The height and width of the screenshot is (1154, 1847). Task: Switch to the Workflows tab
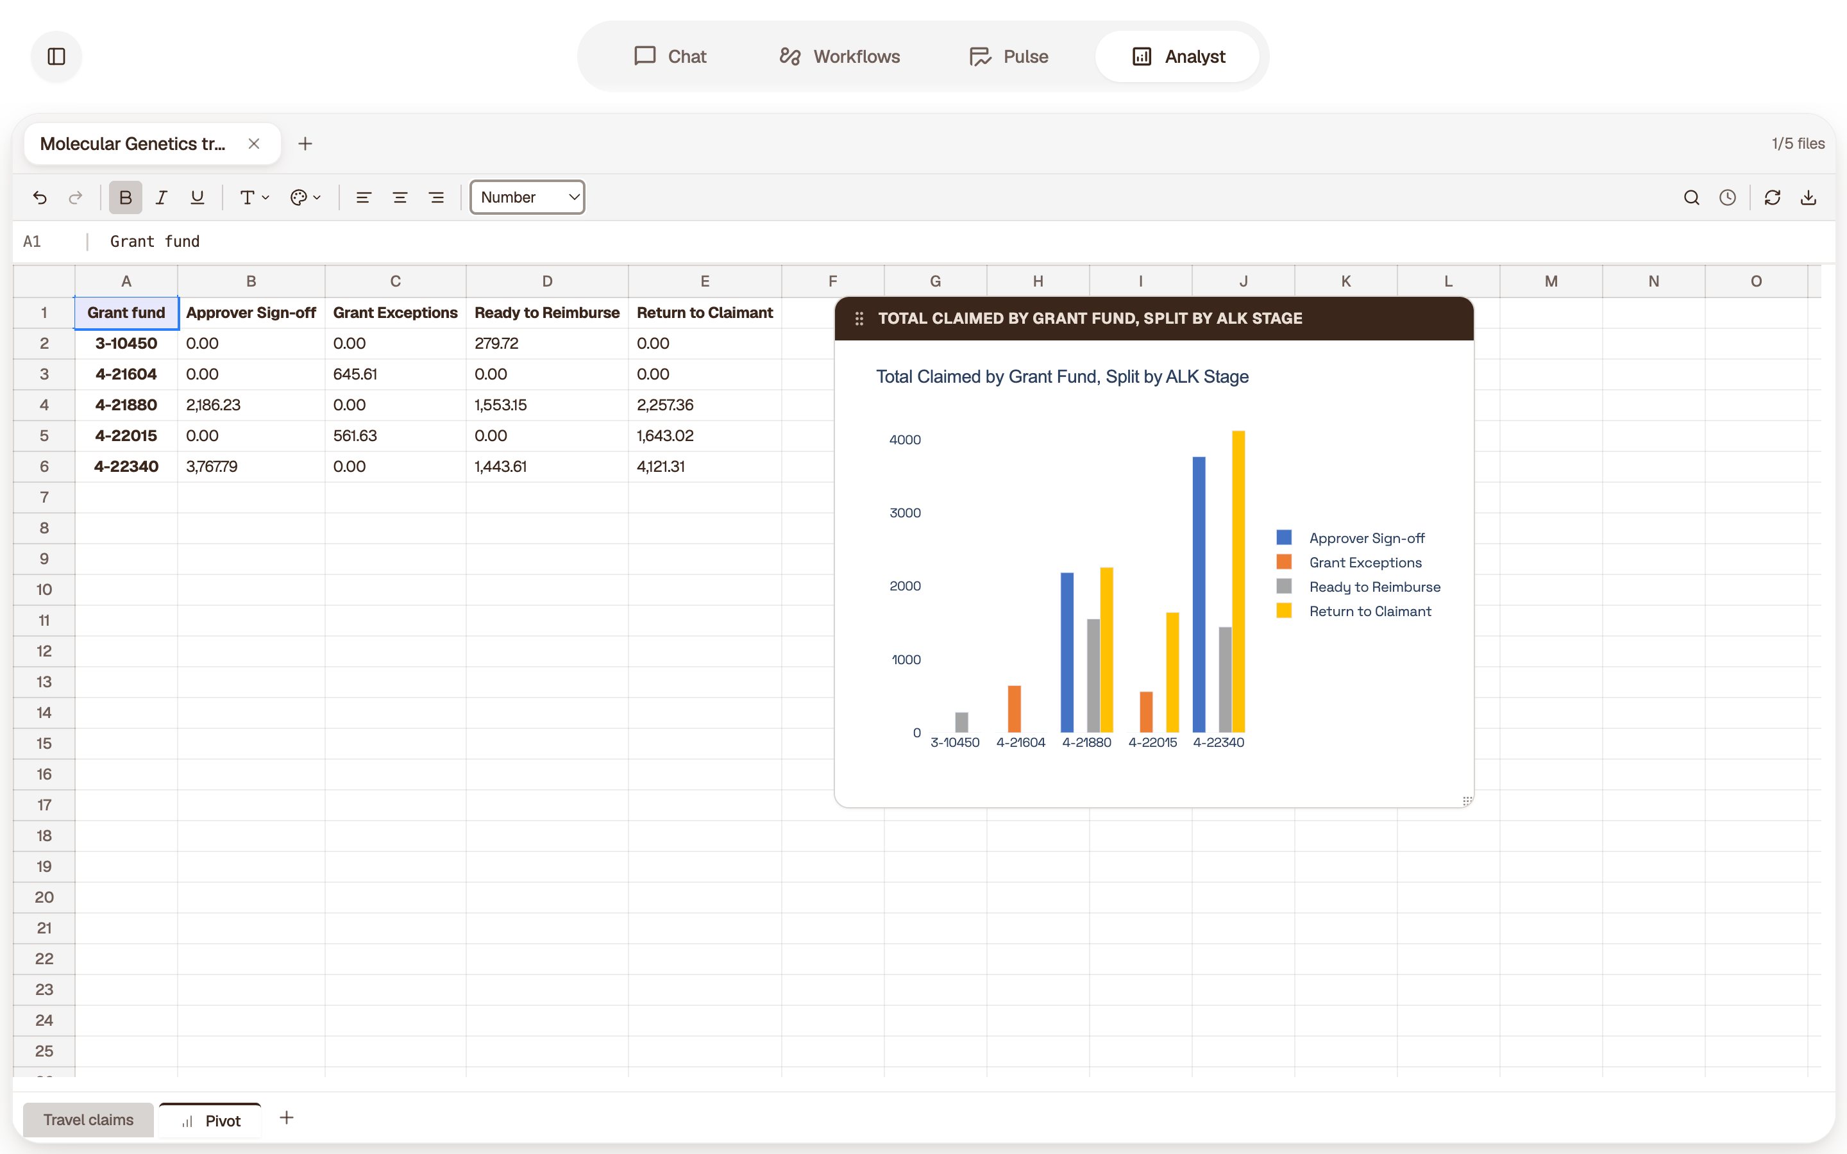839,56
